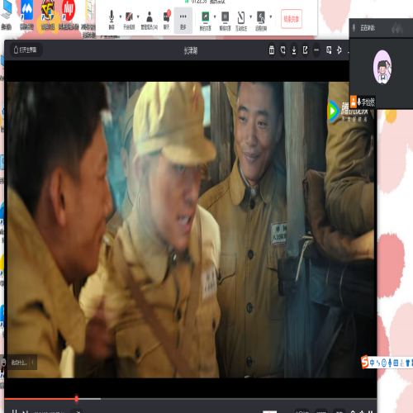
Task: Click the soft keyboard icon on Sogou toolbar
Action: [396, 363]
